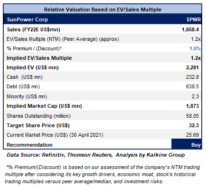The image size is (206, 188).
Task: Click the Implied EV value 2,281
Action: pos(192,67)
